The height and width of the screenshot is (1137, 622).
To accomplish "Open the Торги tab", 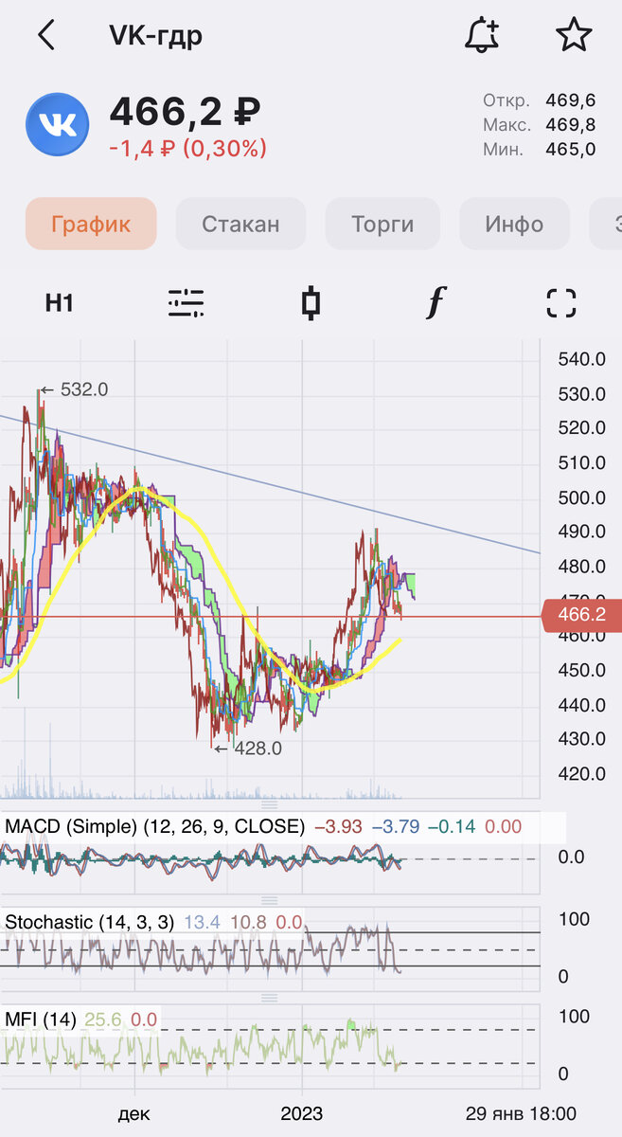I will pos(382,224).
